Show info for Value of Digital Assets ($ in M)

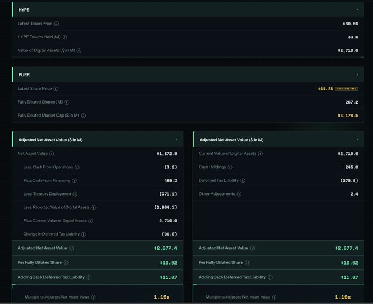(x=79, y=50)
